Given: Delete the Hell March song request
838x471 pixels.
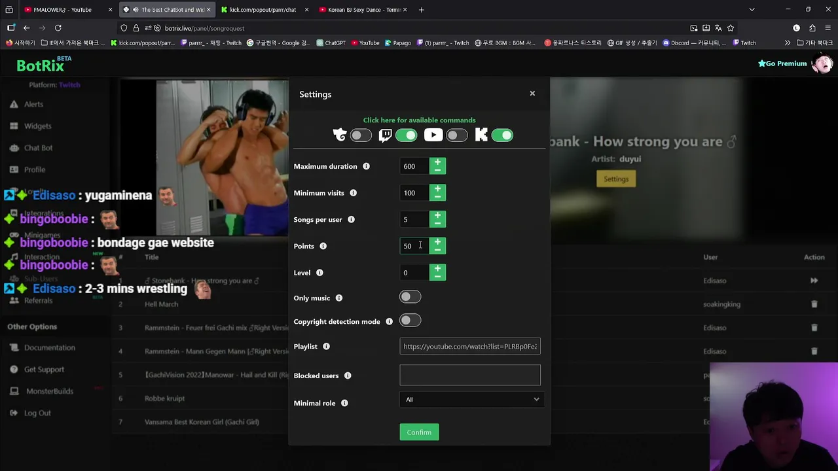Looking at the screenshot, I should tap(814, 304).
